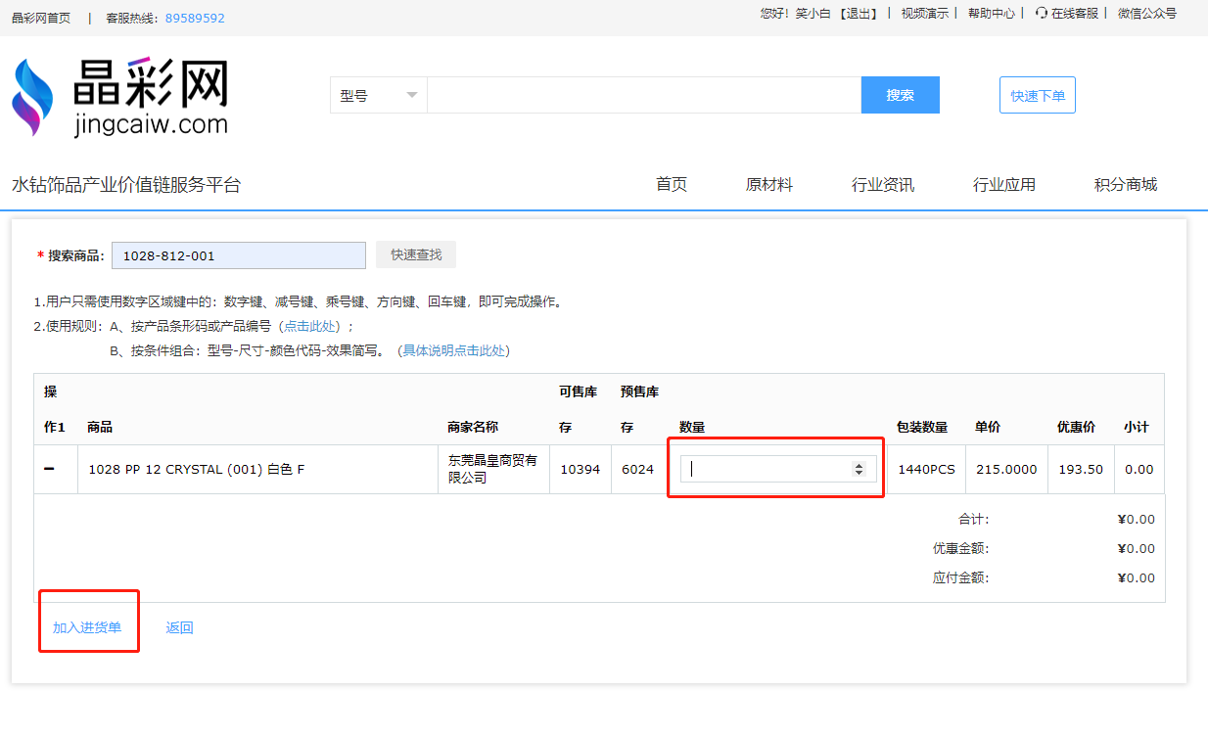
Task: Click the 晶彩网 logo image
Action: coord(119,97)
